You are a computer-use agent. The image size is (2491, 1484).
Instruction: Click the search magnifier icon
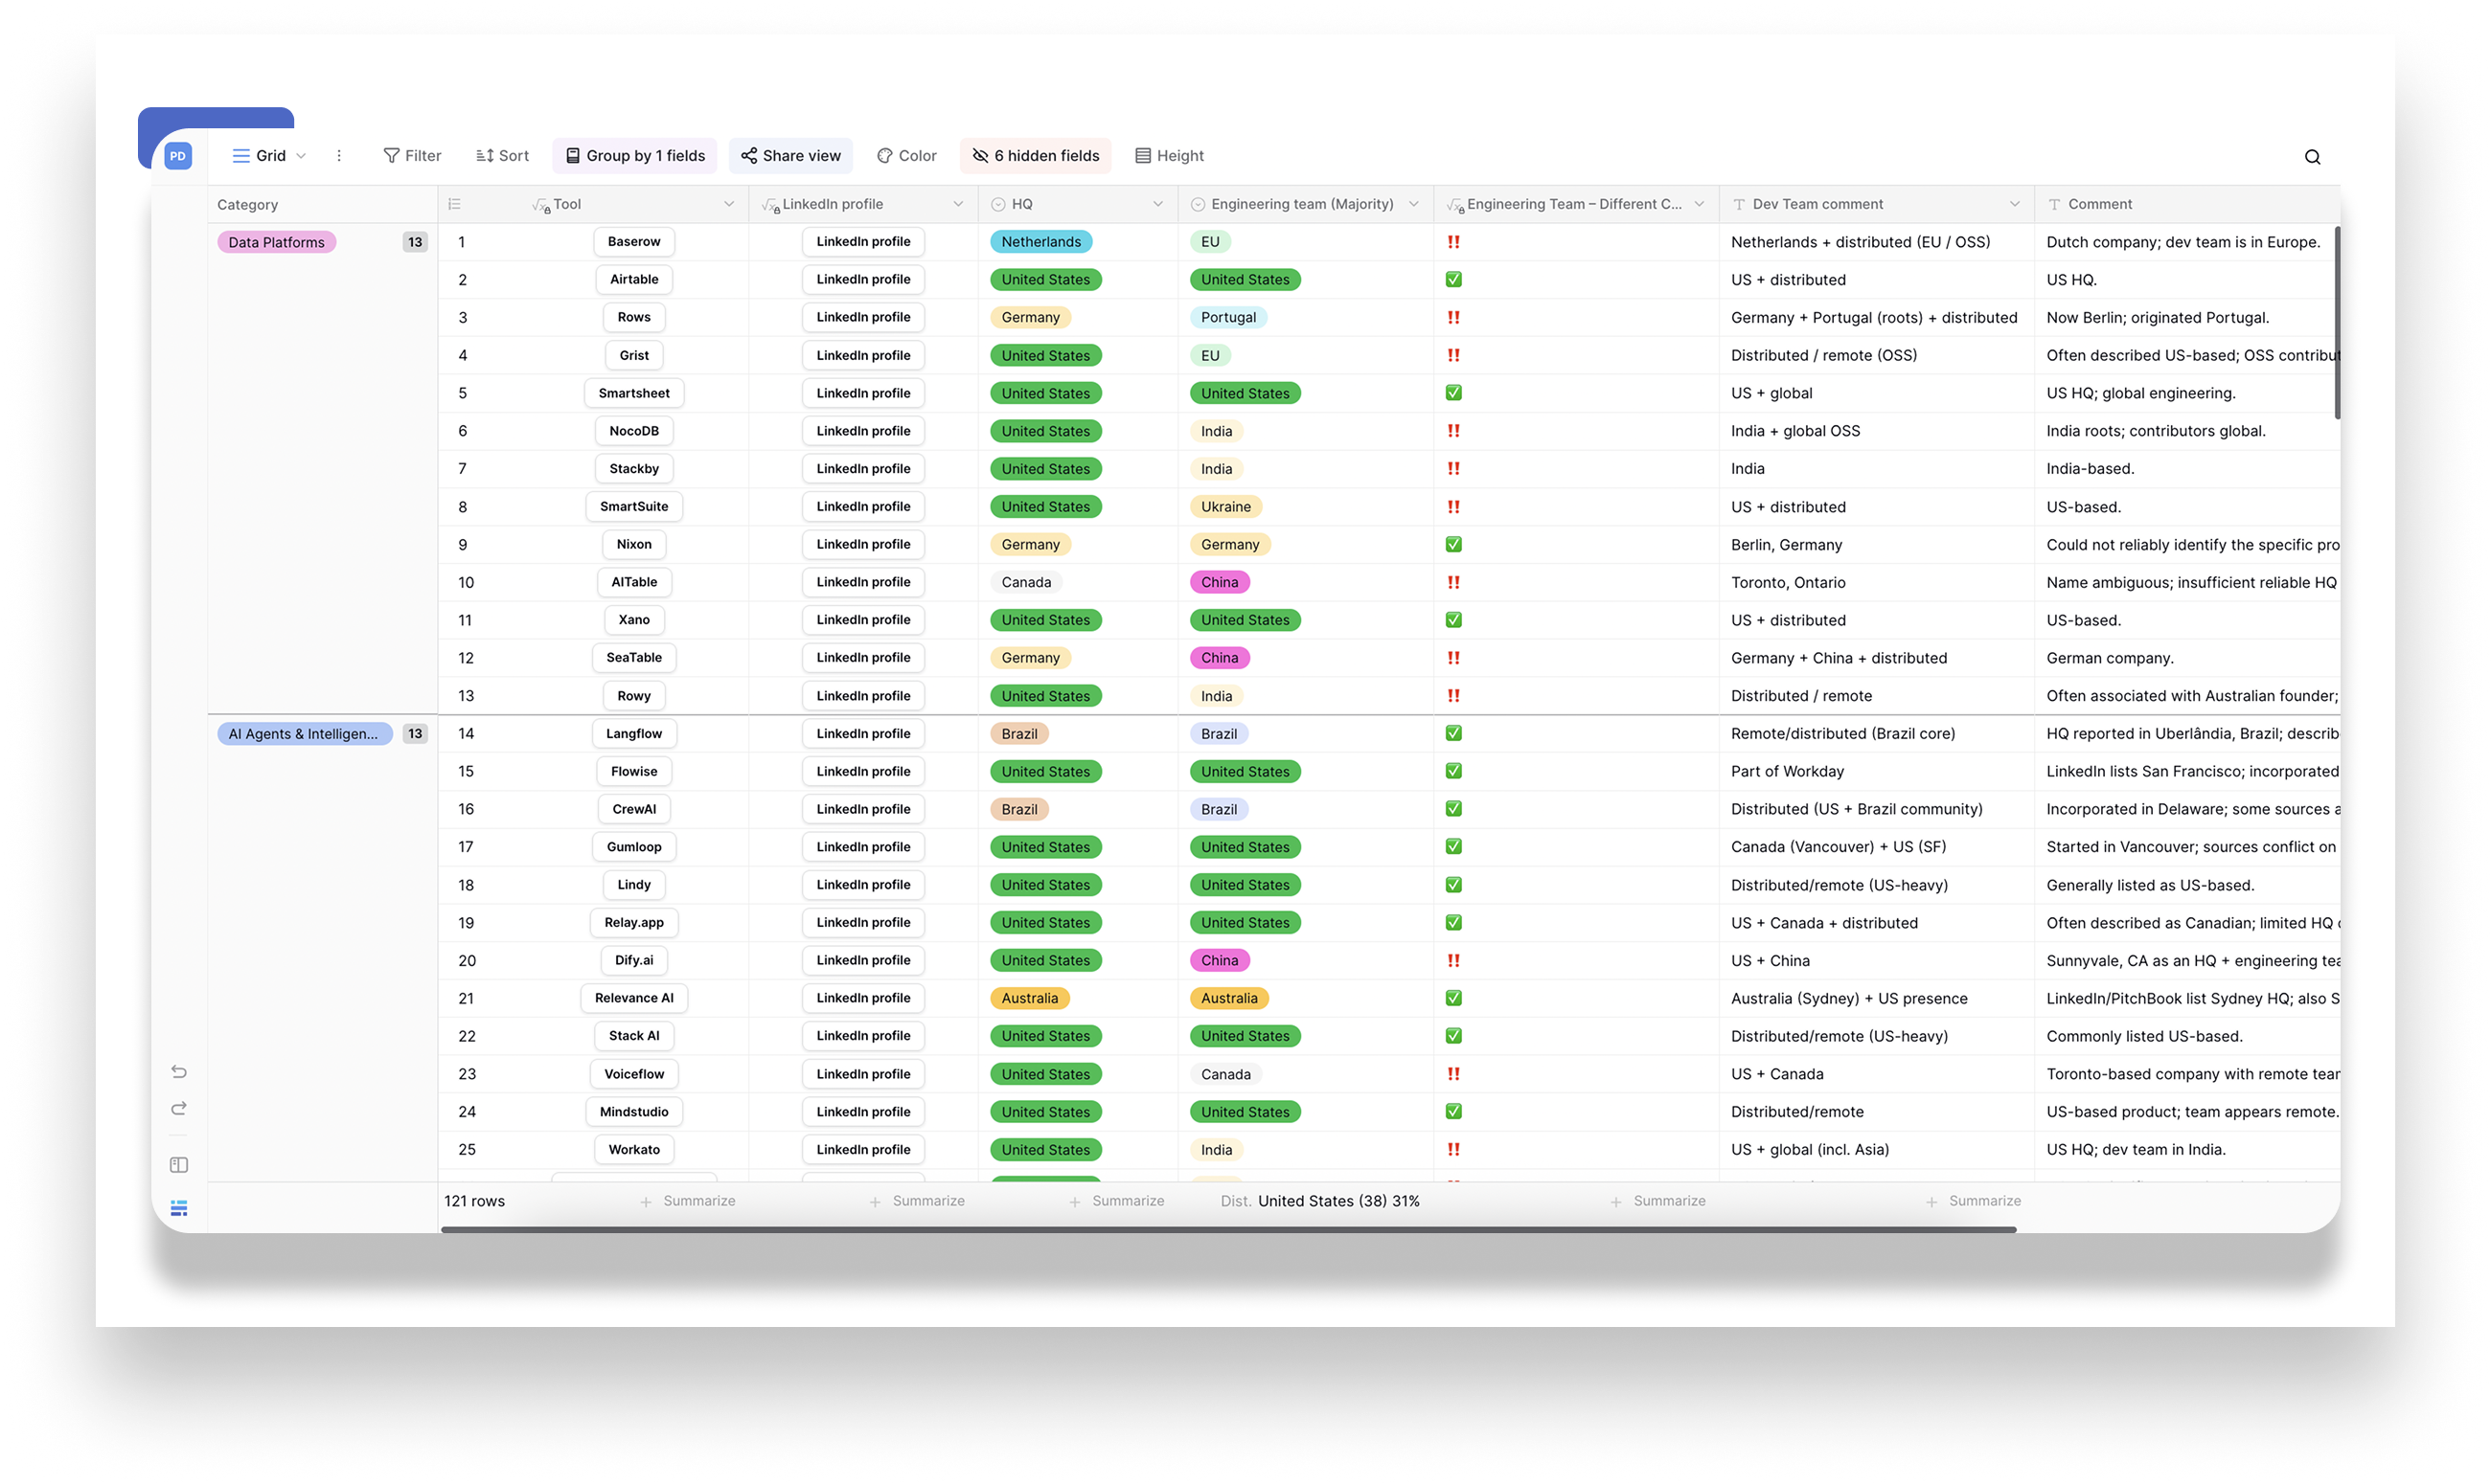2312,156
